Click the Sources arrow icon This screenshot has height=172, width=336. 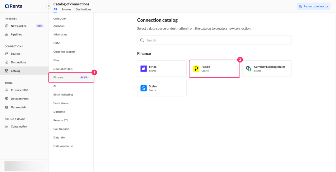[7, 54]
